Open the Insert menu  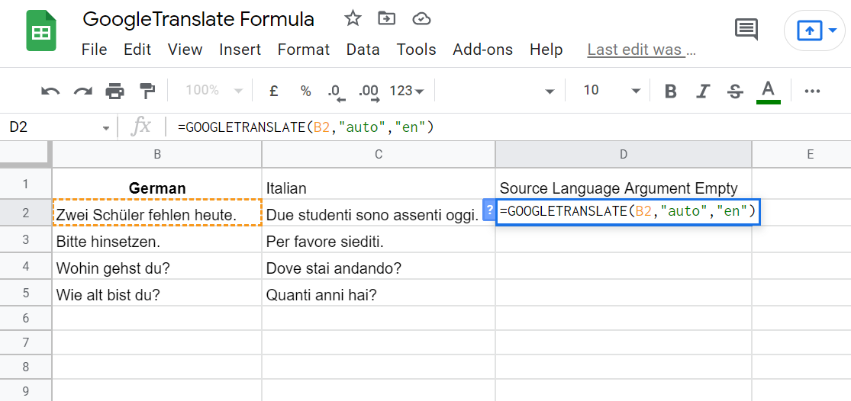pos(240,50)
